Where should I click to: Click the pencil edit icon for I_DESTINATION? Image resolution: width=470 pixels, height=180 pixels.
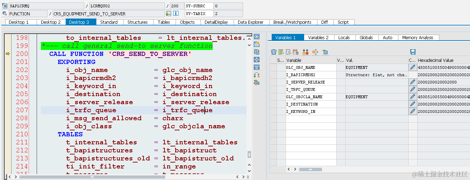[x=413, y=104]
